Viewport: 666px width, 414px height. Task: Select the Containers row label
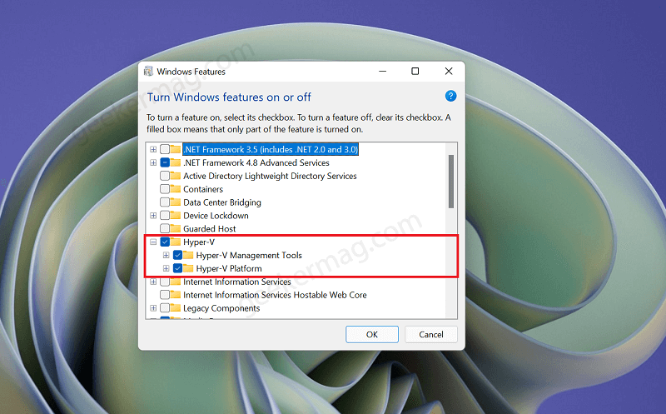tap(203, 189)
